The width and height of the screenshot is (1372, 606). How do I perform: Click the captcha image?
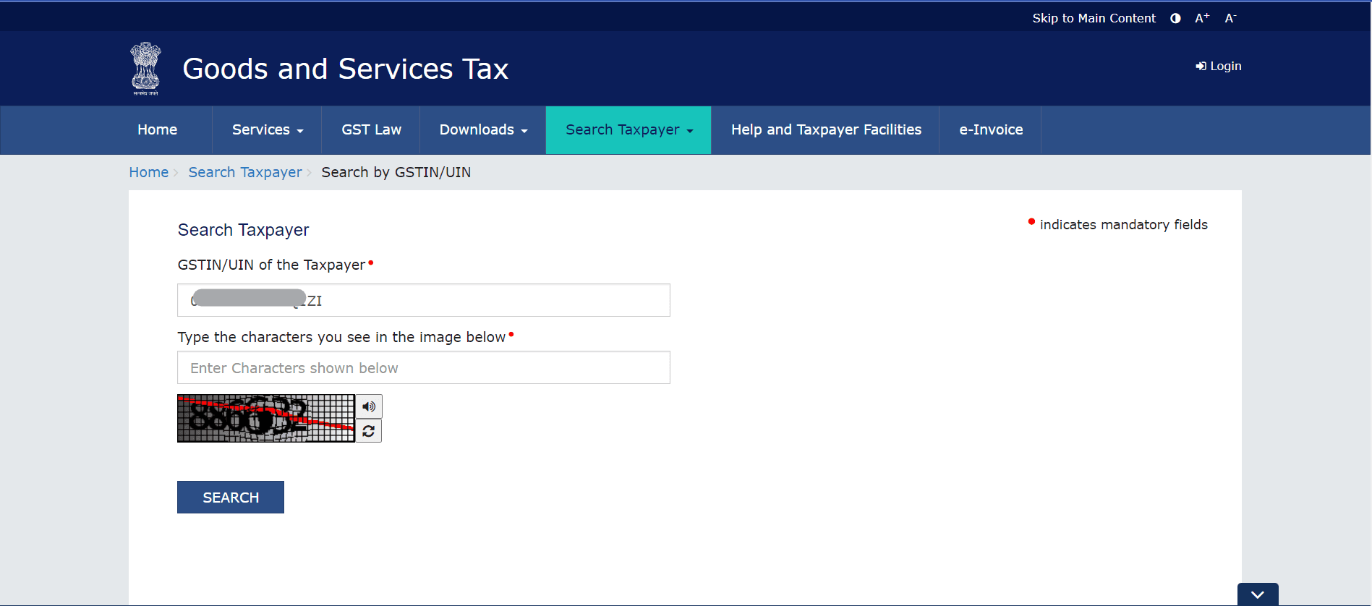point(266,418)
